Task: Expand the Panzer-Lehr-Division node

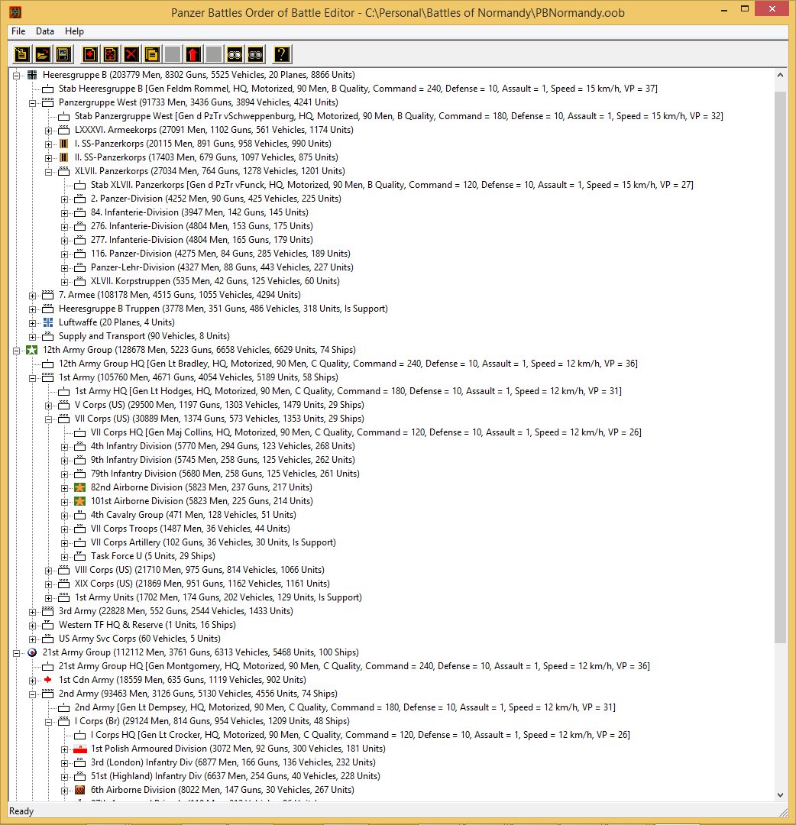Action: [64, 268]
